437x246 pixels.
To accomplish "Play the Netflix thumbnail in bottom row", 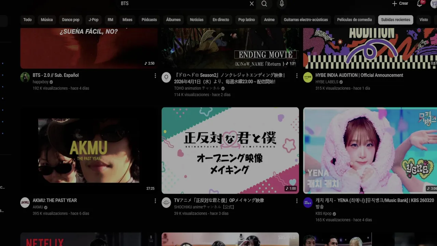I will point(89,239).
